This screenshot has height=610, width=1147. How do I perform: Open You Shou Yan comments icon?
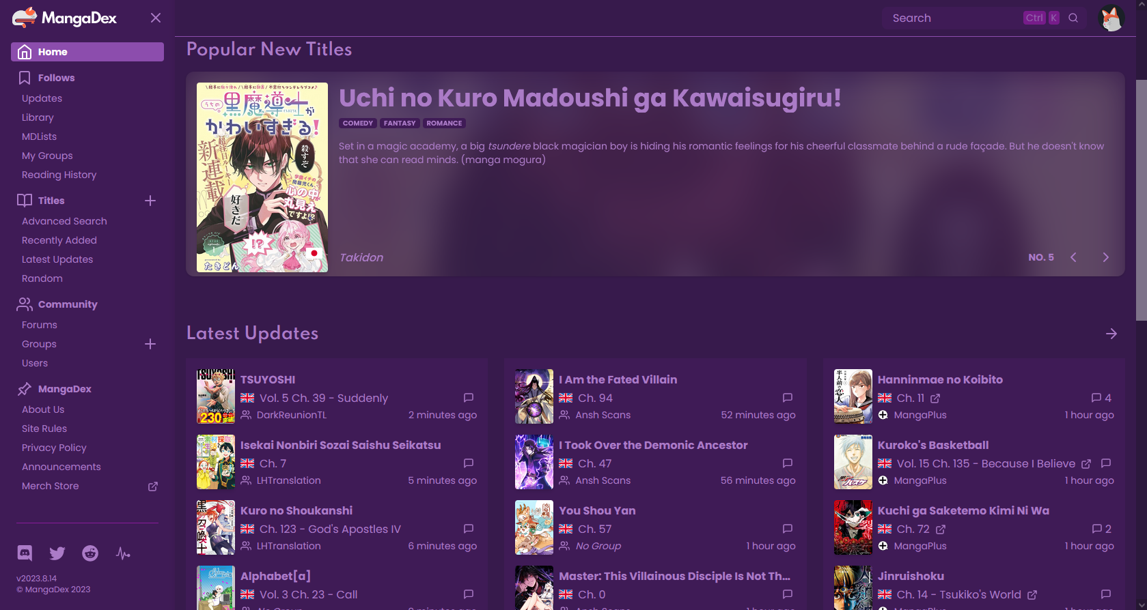point(788,528)
